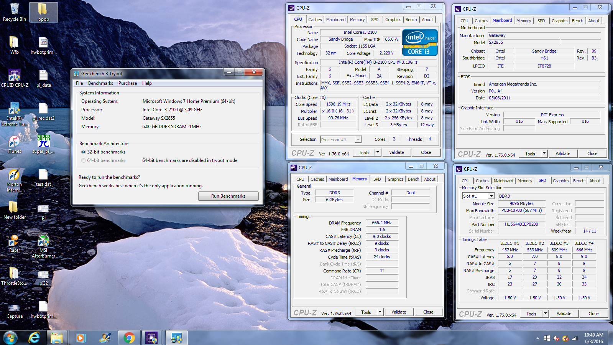The height and width of the screenshot is (345, 613).
Task: Click the Gateway manufacturer field
Action: 544,35
